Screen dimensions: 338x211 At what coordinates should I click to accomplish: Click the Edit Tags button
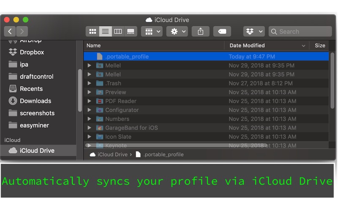(x=222, y=31)
